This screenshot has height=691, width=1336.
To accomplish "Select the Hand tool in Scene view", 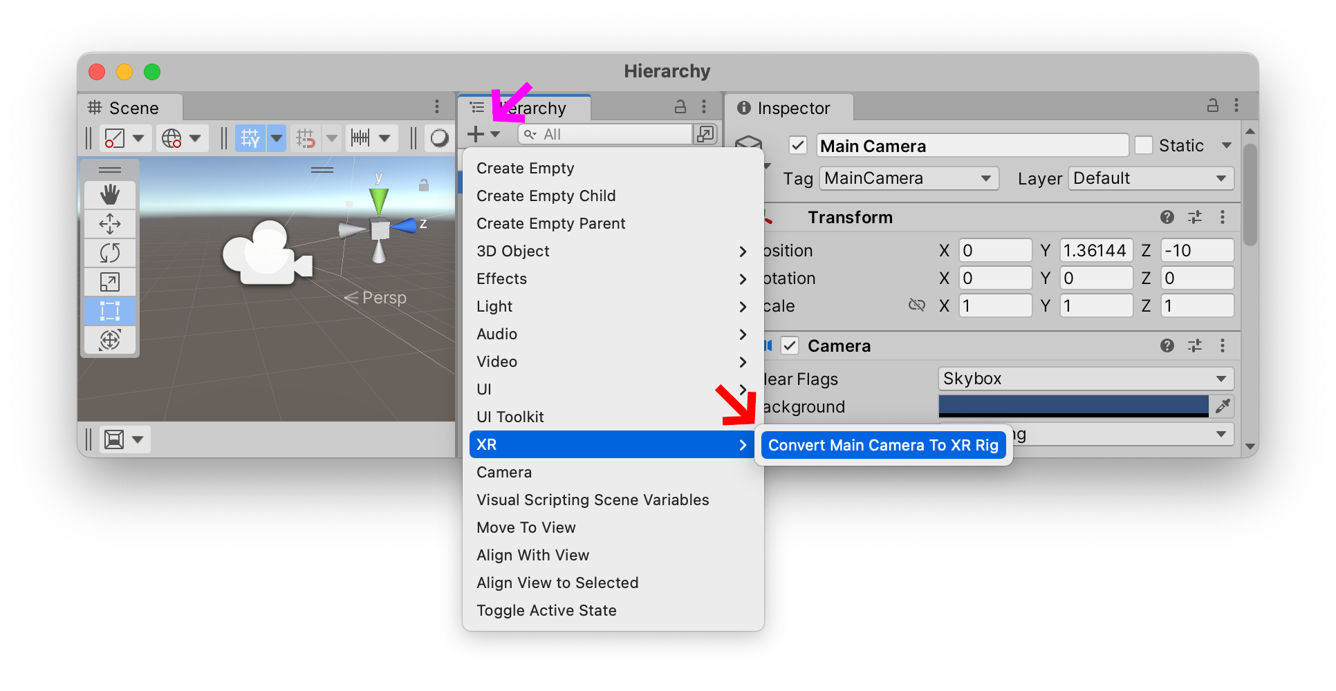I will (x=109, y=194).
